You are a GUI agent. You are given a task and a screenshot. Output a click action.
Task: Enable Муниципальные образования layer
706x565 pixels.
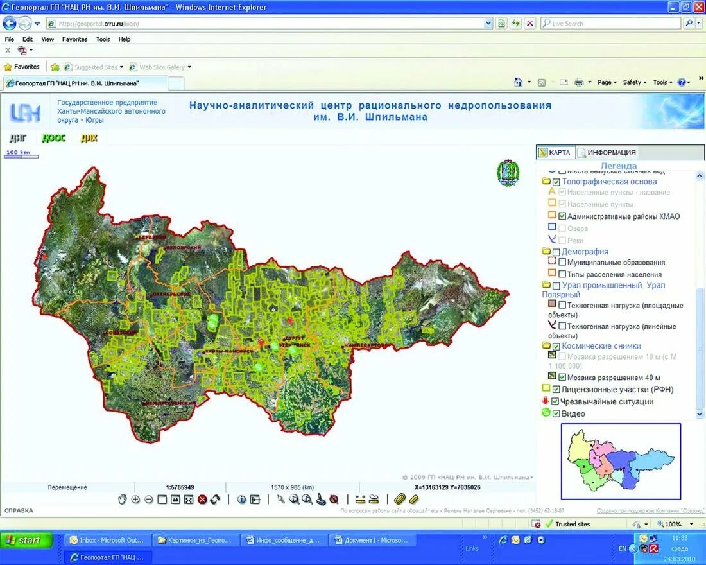(x=562, y=262)
